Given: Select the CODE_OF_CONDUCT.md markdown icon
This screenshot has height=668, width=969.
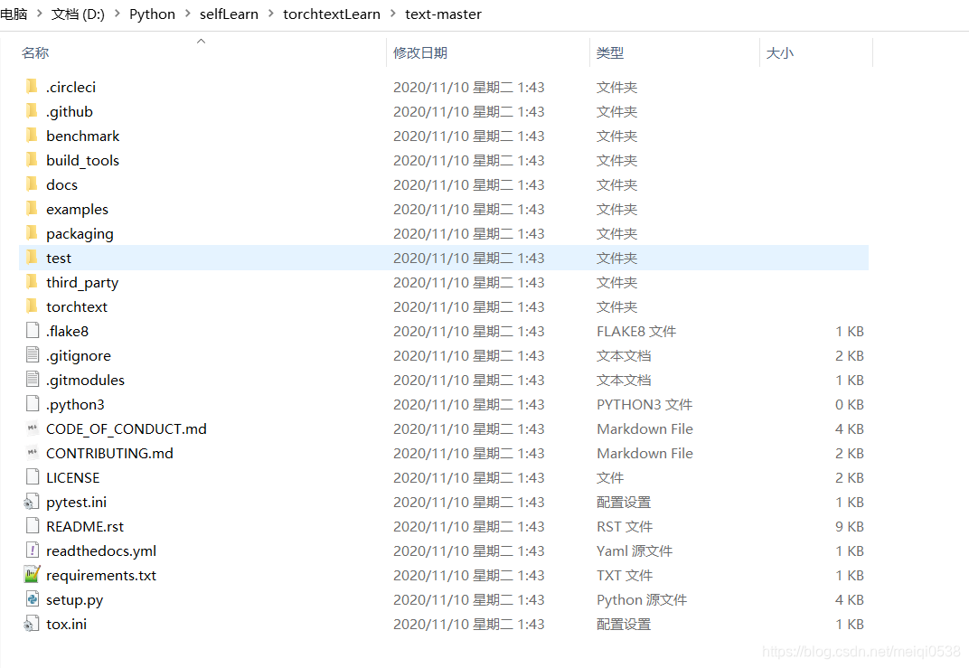Looking at the screenshot, I should (x=33, y=428).
